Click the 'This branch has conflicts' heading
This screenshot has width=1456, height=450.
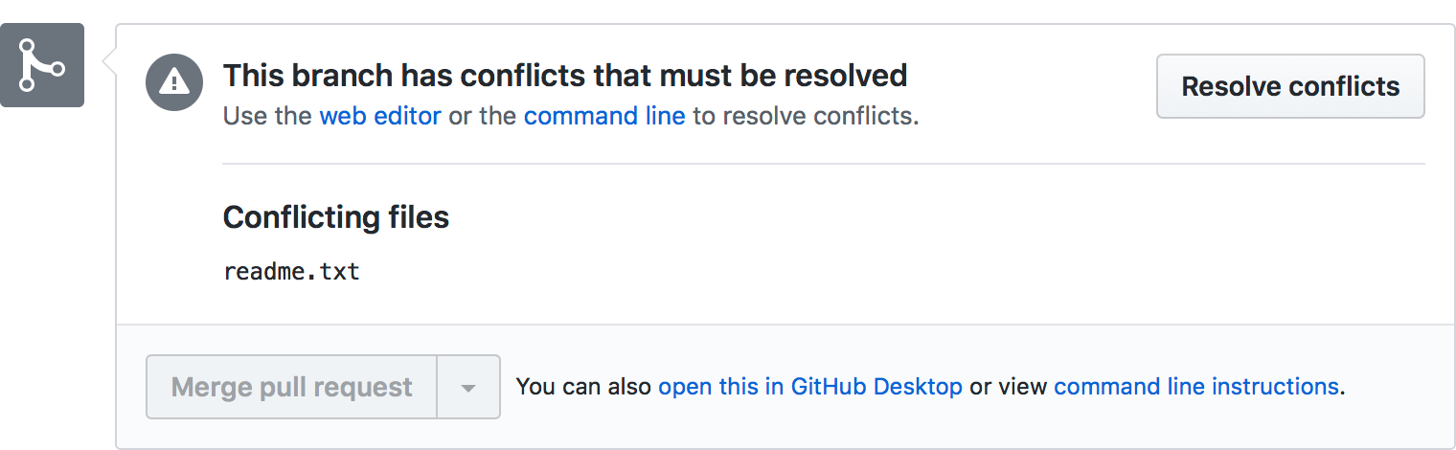[565, 75]
